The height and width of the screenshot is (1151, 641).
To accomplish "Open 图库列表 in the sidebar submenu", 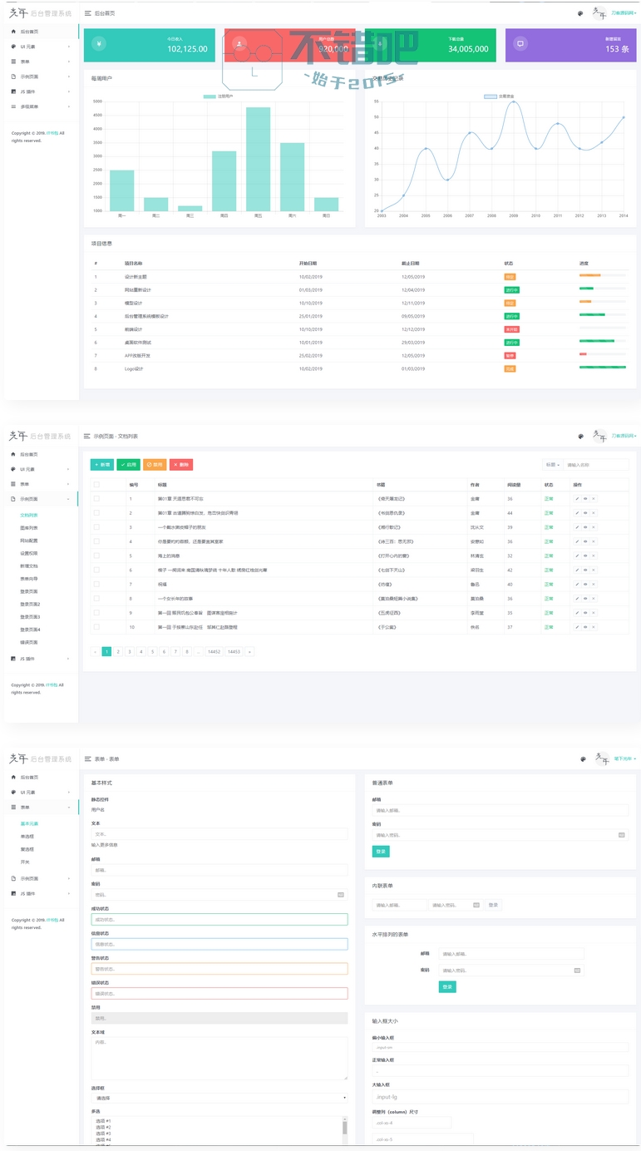I will (29, 528).
